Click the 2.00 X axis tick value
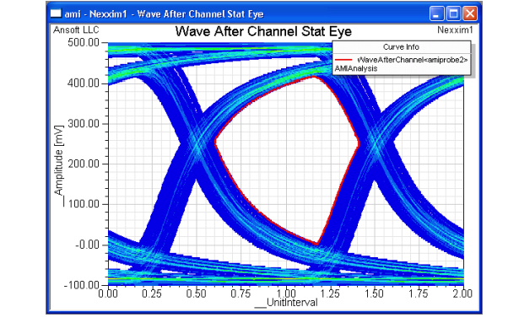 pyautogui.click(x=462, y=293)
